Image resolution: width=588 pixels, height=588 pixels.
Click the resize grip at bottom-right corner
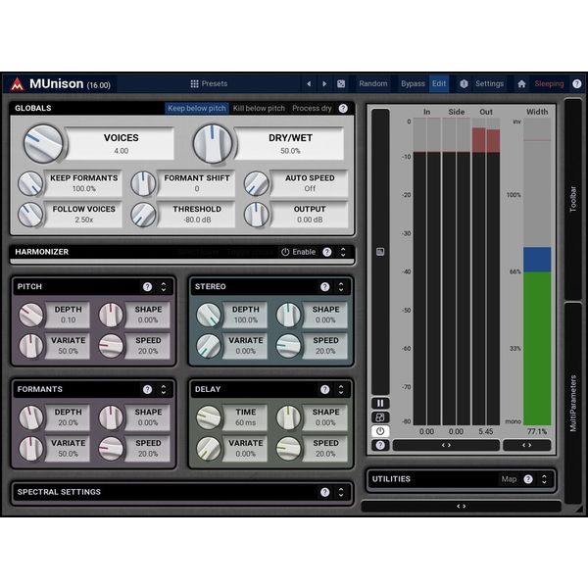580,509
